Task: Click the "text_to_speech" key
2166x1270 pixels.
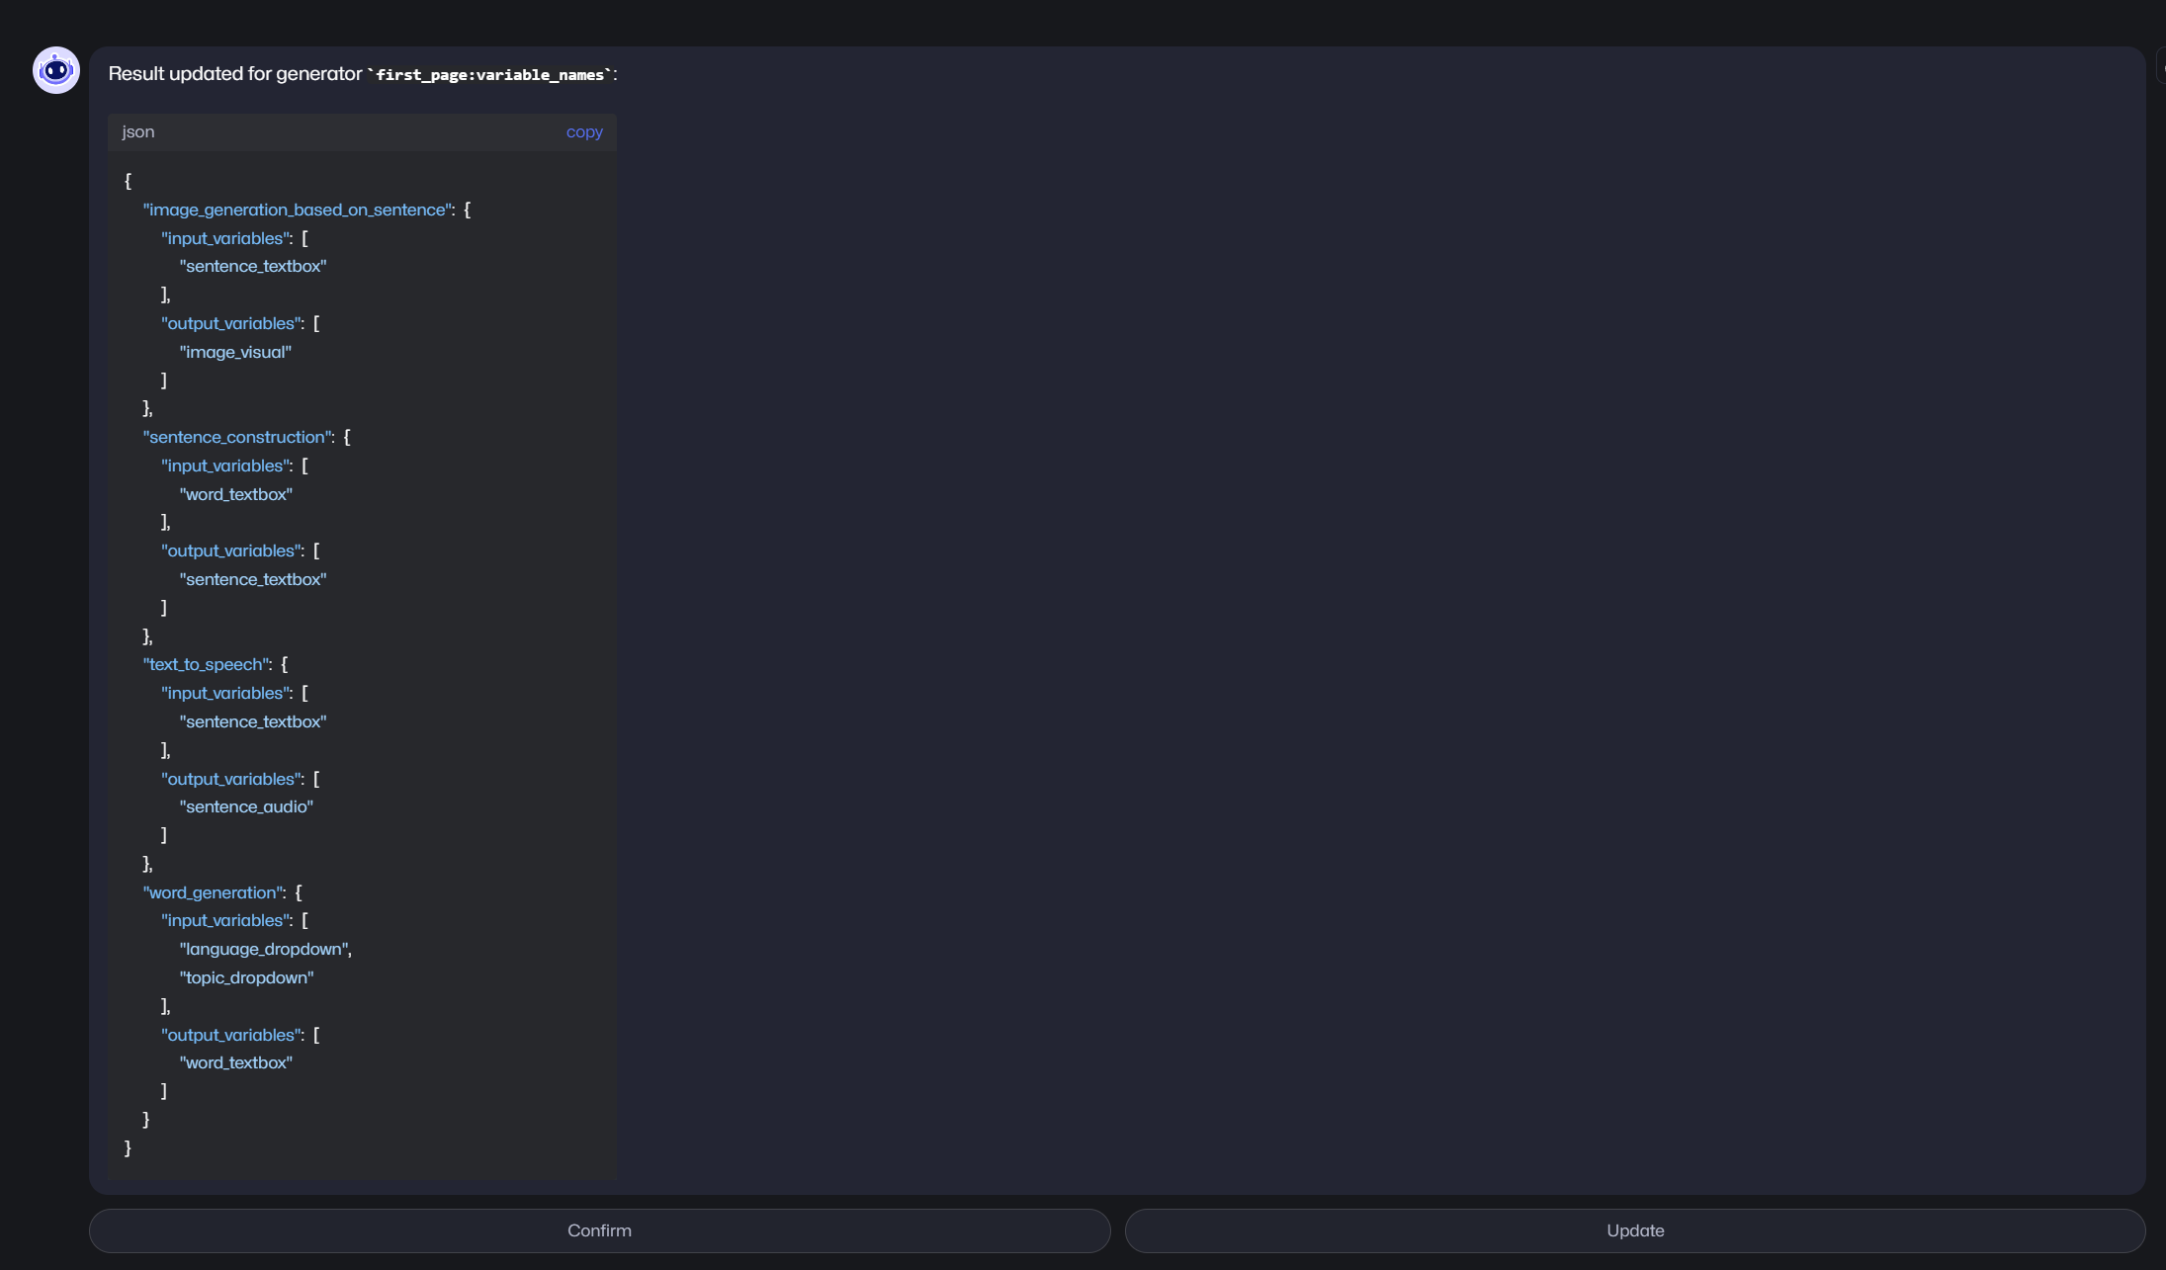Action: tap(207, 664)
